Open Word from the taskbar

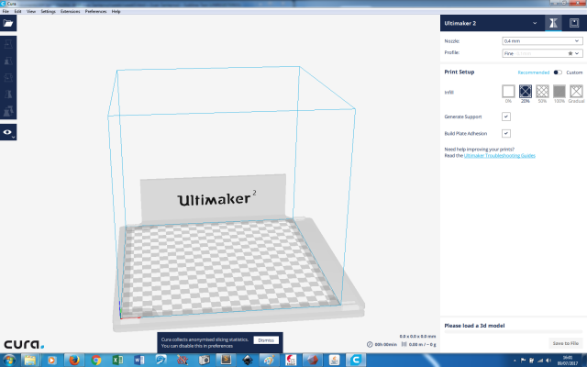pos(138,361)
